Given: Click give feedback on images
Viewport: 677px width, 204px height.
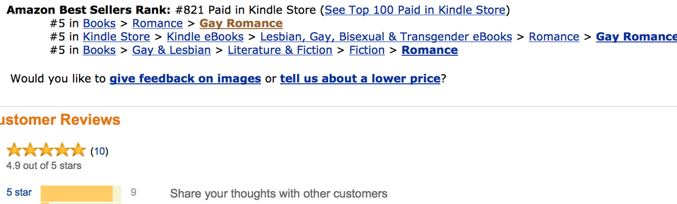Looking at the screenshot, I should point(185,79).
